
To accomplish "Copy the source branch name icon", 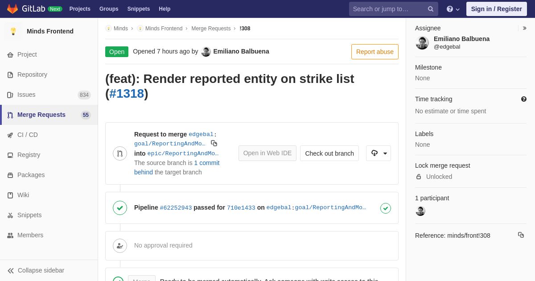I will [x=214, y=143].
